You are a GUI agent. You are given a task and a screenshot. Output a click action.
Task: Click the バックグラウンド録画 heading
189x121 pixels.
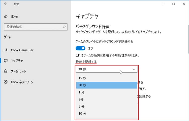click(x=93, y=27)
